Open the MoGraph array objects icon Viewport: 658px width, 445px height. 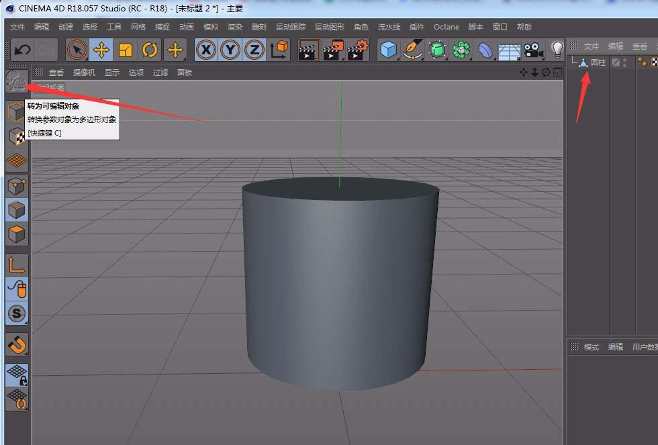click(x=461, y=50)
